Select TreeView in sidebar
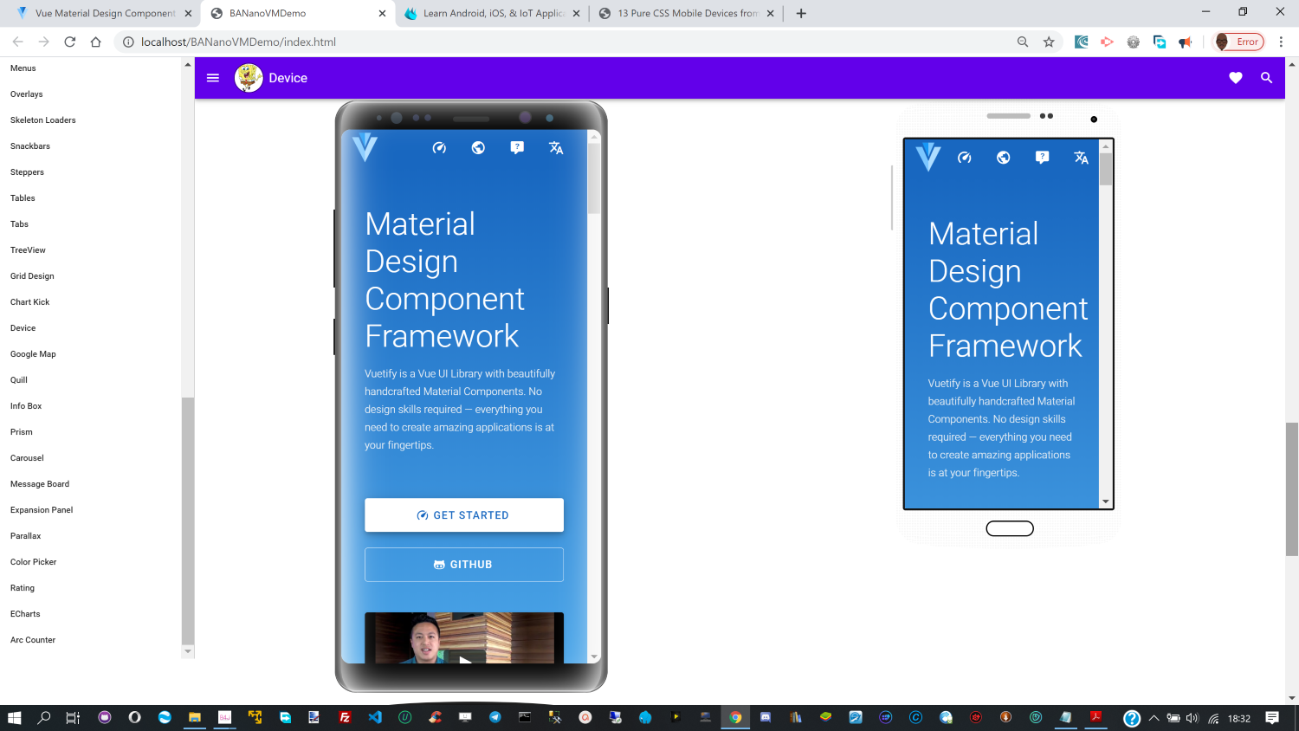Image resolution: width=1299 pixels, height=731 pixels. (28, 250)
